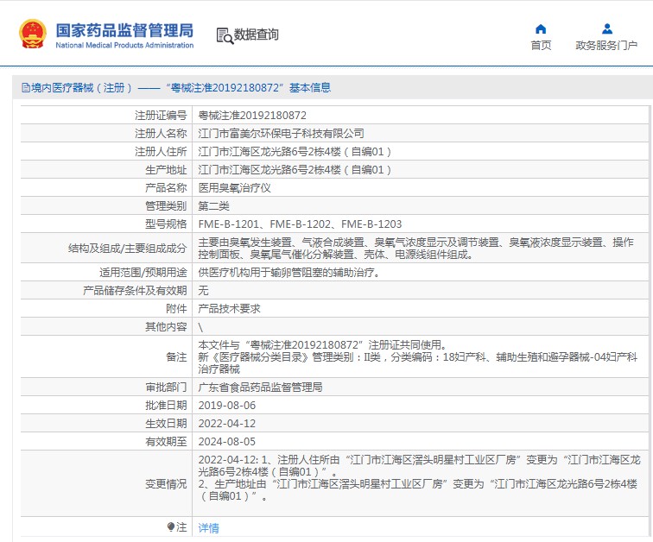Viewport: 653px width, 542px height.
Task: Click the product name 医用臭氧治疗仪
Action: (x=235, y=187)
